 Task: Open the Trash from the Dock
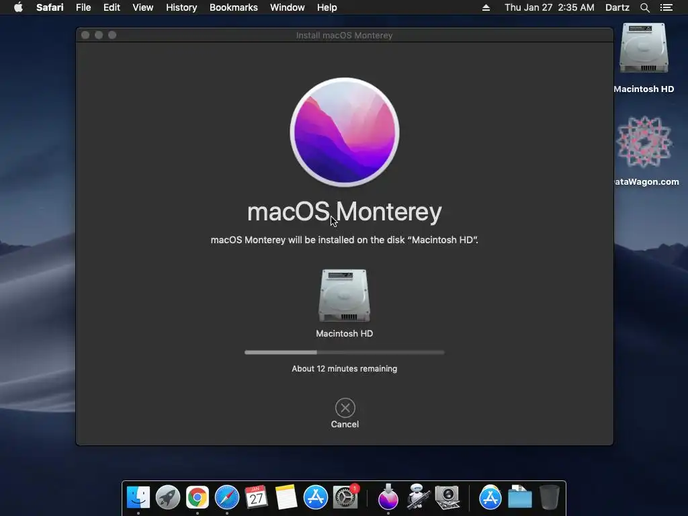click(550, 497)
